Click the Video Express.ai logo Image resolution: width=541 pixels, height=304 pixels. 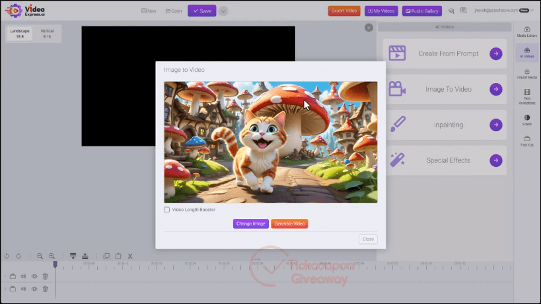click(x=25, y=11)
